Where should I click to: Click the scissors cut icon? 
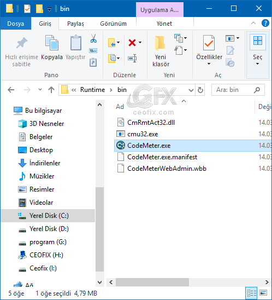click(93, 38)
